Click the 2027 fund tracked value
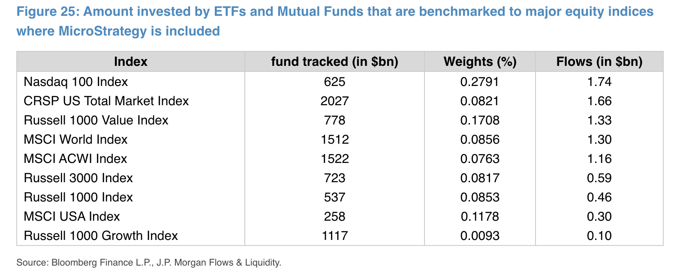The image size is (674, 278). click(334, 101)
